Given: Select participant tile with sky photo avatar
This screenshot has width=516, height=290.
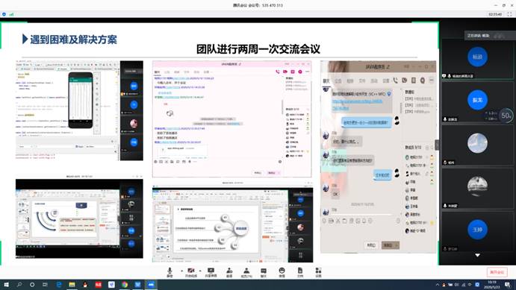Looking at the screenshot, I should (x=477, y=145).
